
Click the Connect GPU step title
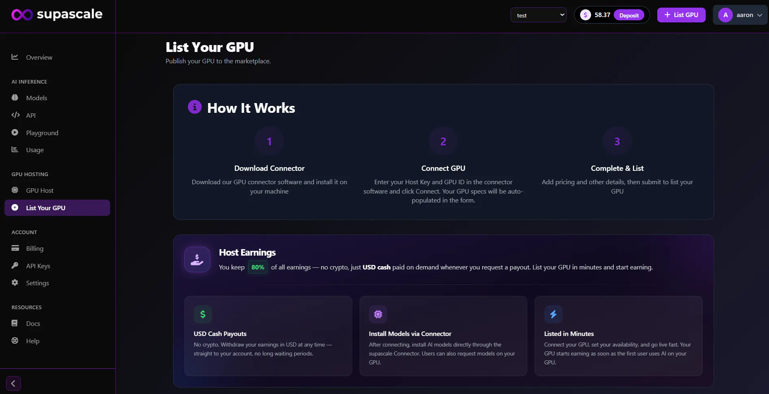(x=443, y=168)
